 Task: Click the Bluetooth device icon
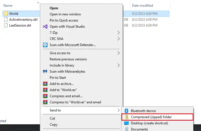click(x=126, y=111)
